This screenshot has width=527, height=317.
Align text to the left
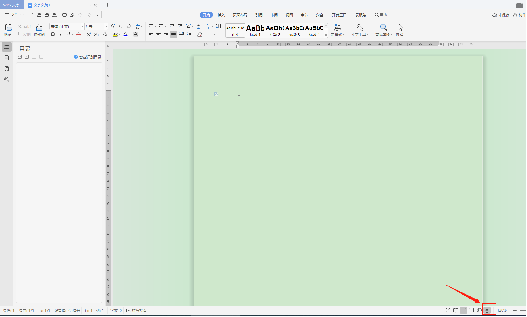(151, 34)
